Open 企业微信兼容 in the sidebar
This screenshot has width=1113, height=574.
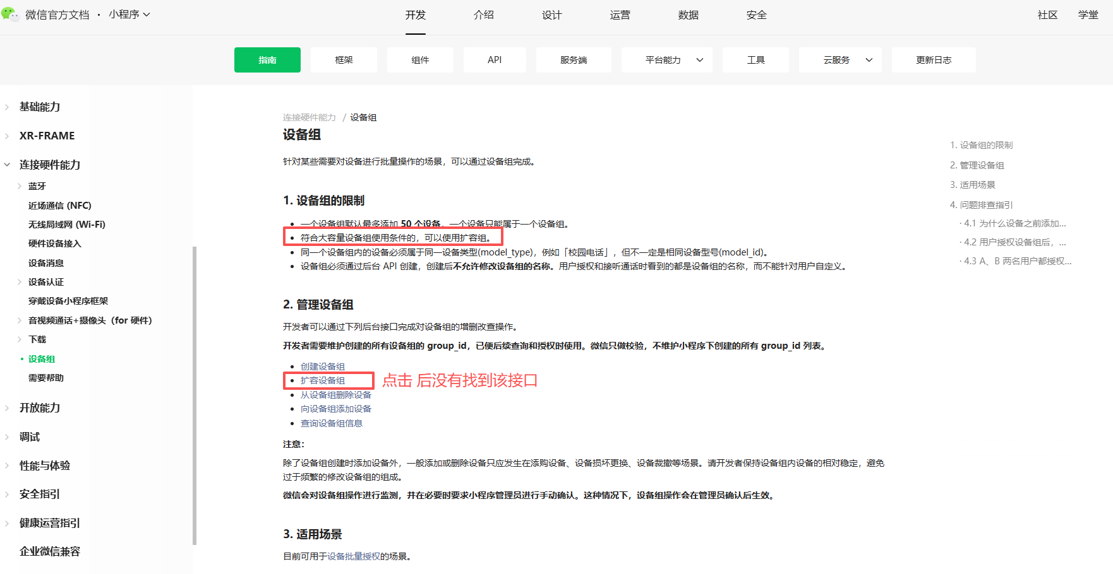click(50, 551)
